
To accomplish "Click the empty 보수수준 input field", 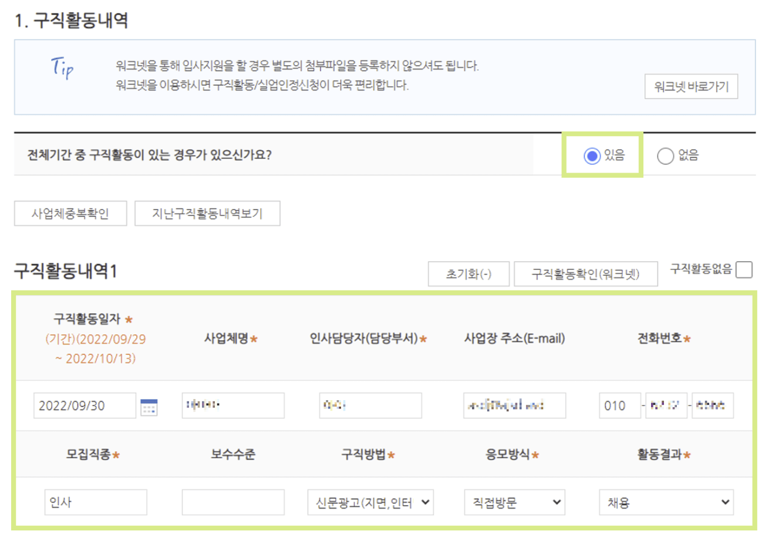I will [232, 502].
